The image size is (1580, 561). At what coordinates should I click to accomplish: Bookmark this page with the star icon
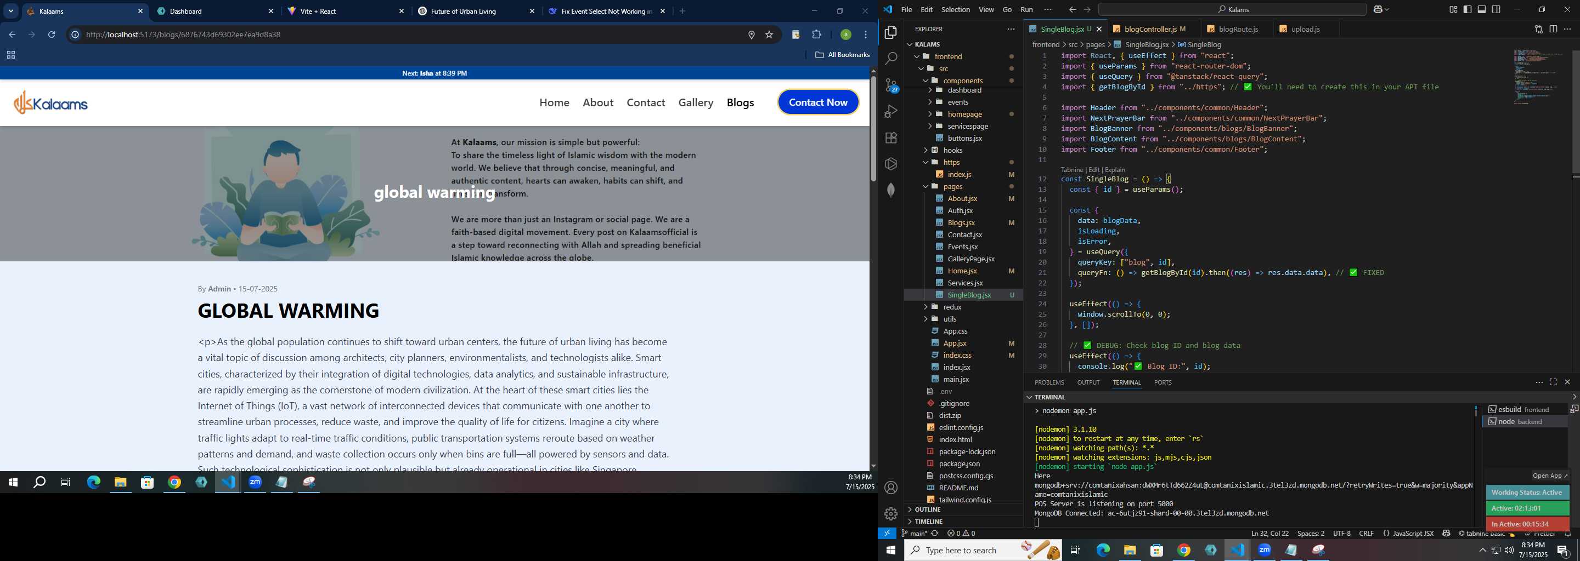[x=769, y=35]
